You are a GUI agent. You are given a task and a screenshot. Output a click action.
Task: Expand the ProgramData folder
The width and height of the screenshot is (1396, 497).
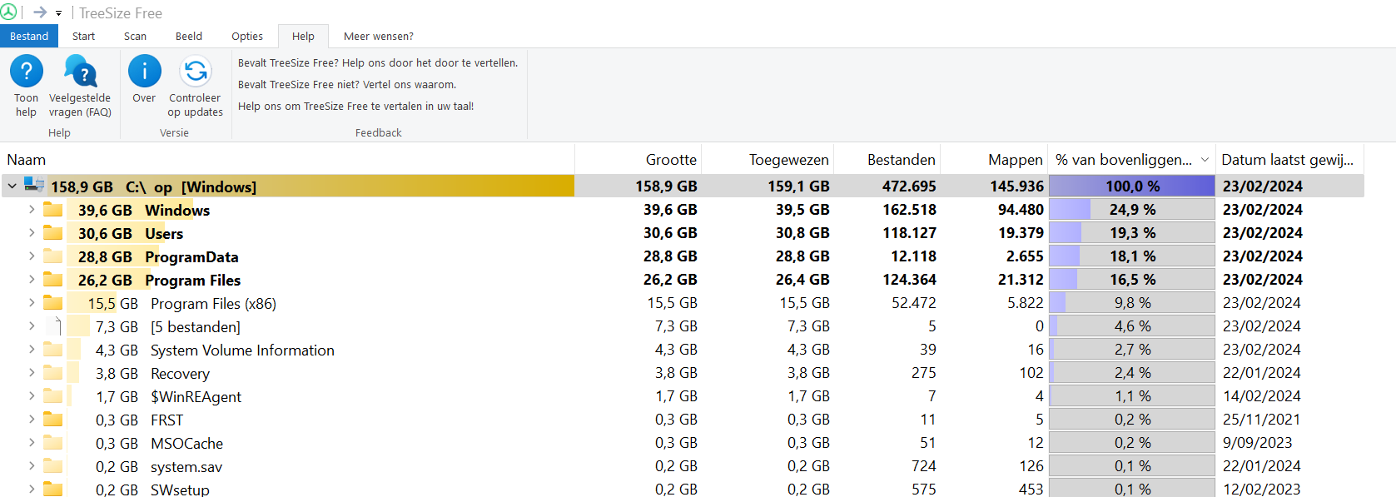tap(32, 256)
